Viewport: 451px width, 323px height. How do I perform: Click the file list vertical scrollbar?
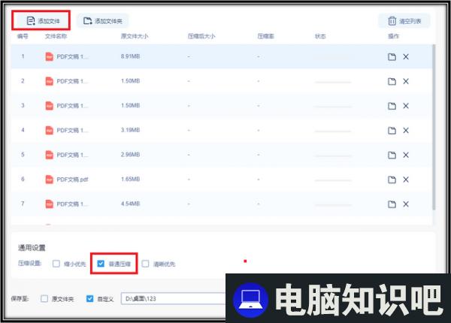tap(434, 127)
